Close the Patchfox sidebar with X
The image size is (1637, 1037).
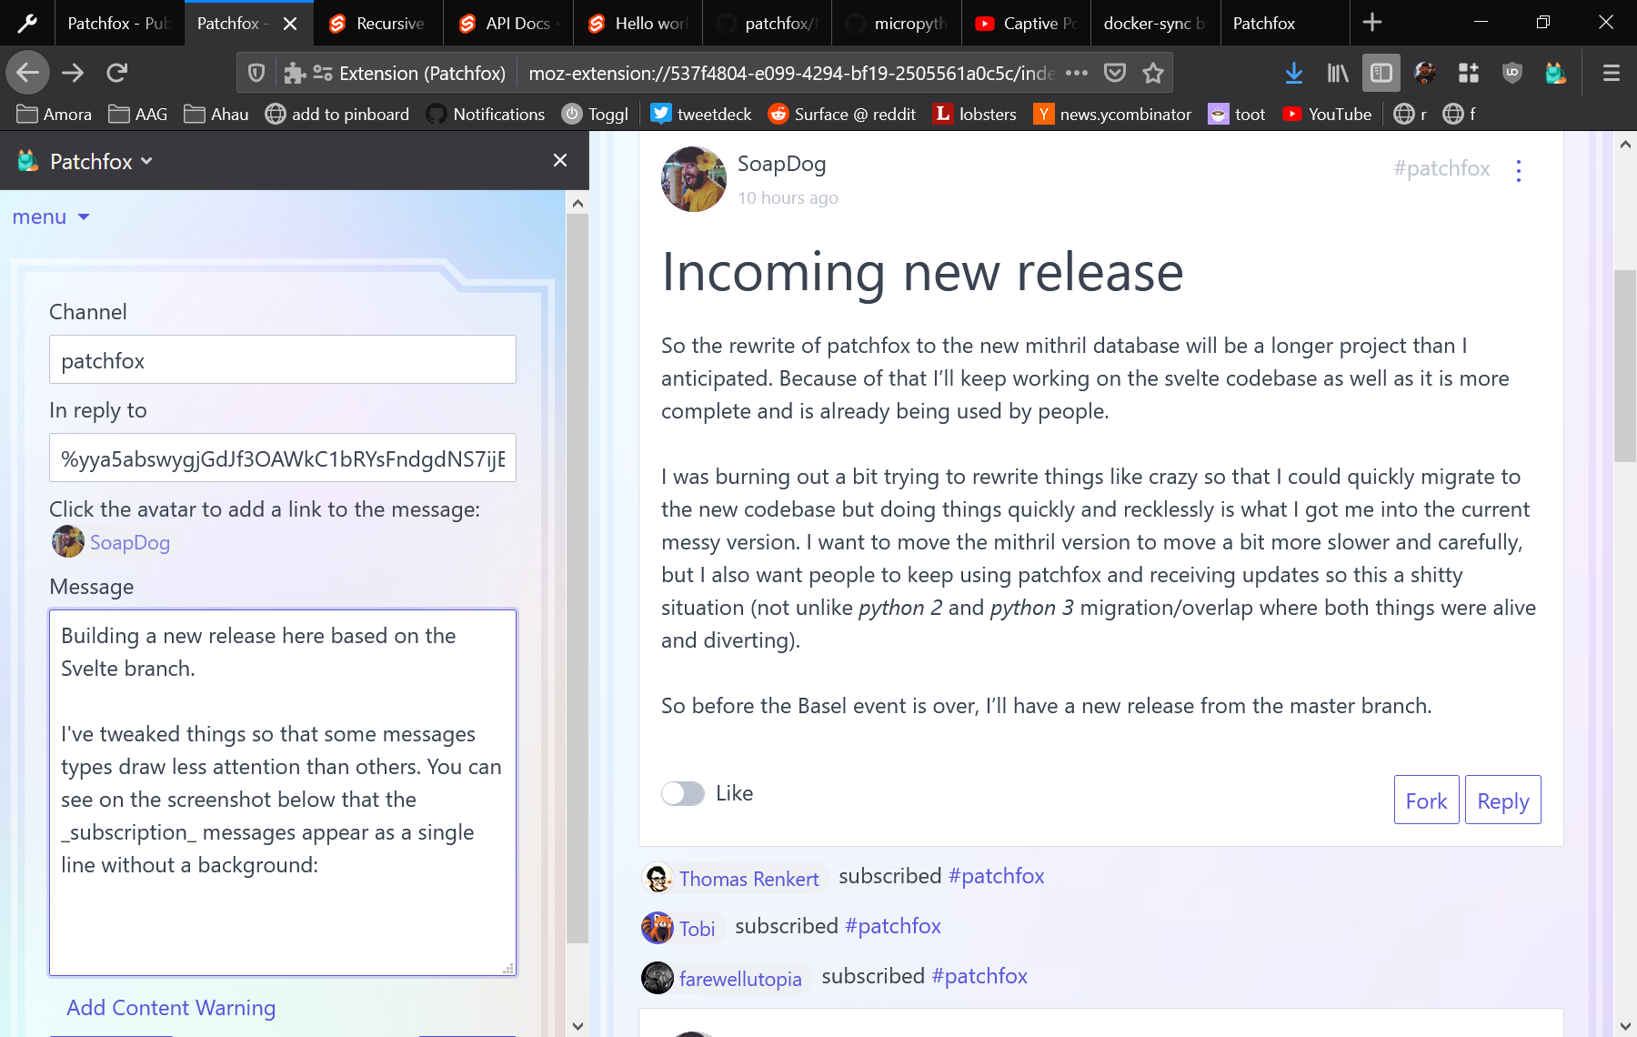pyautogui.click(x=560, y=160)
